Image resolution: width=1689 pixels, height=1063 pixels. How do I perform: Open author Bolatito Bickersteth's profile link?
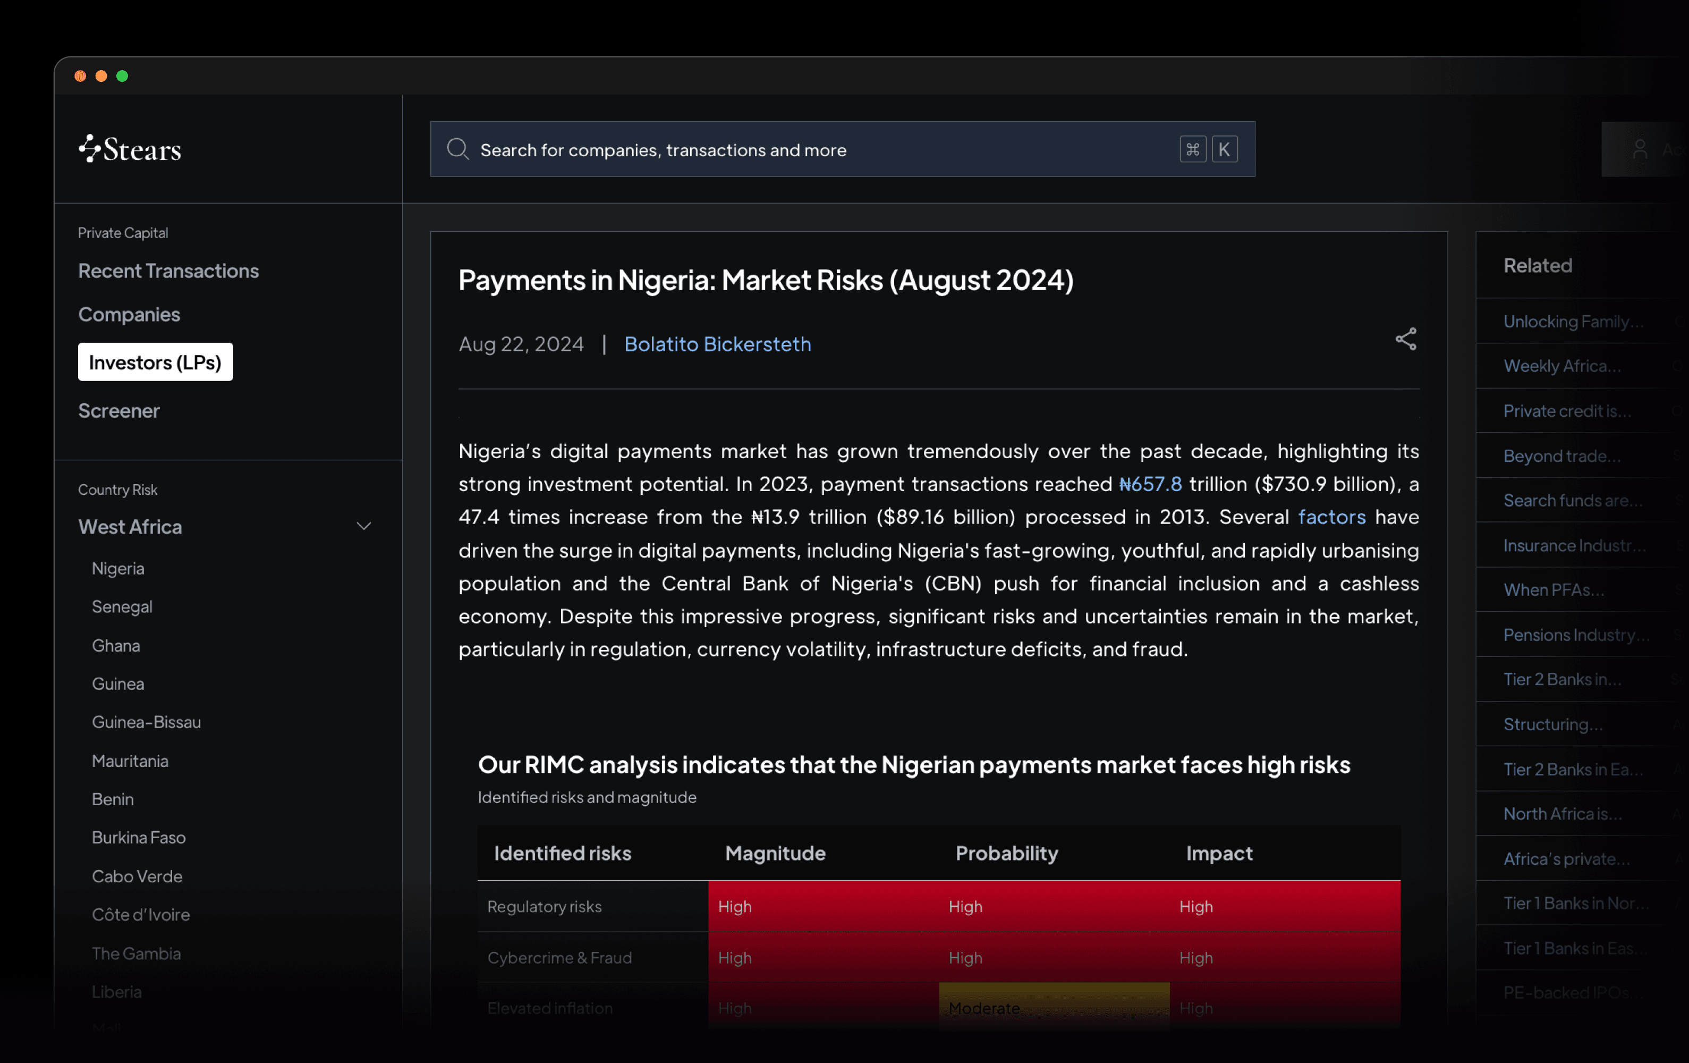718,344
